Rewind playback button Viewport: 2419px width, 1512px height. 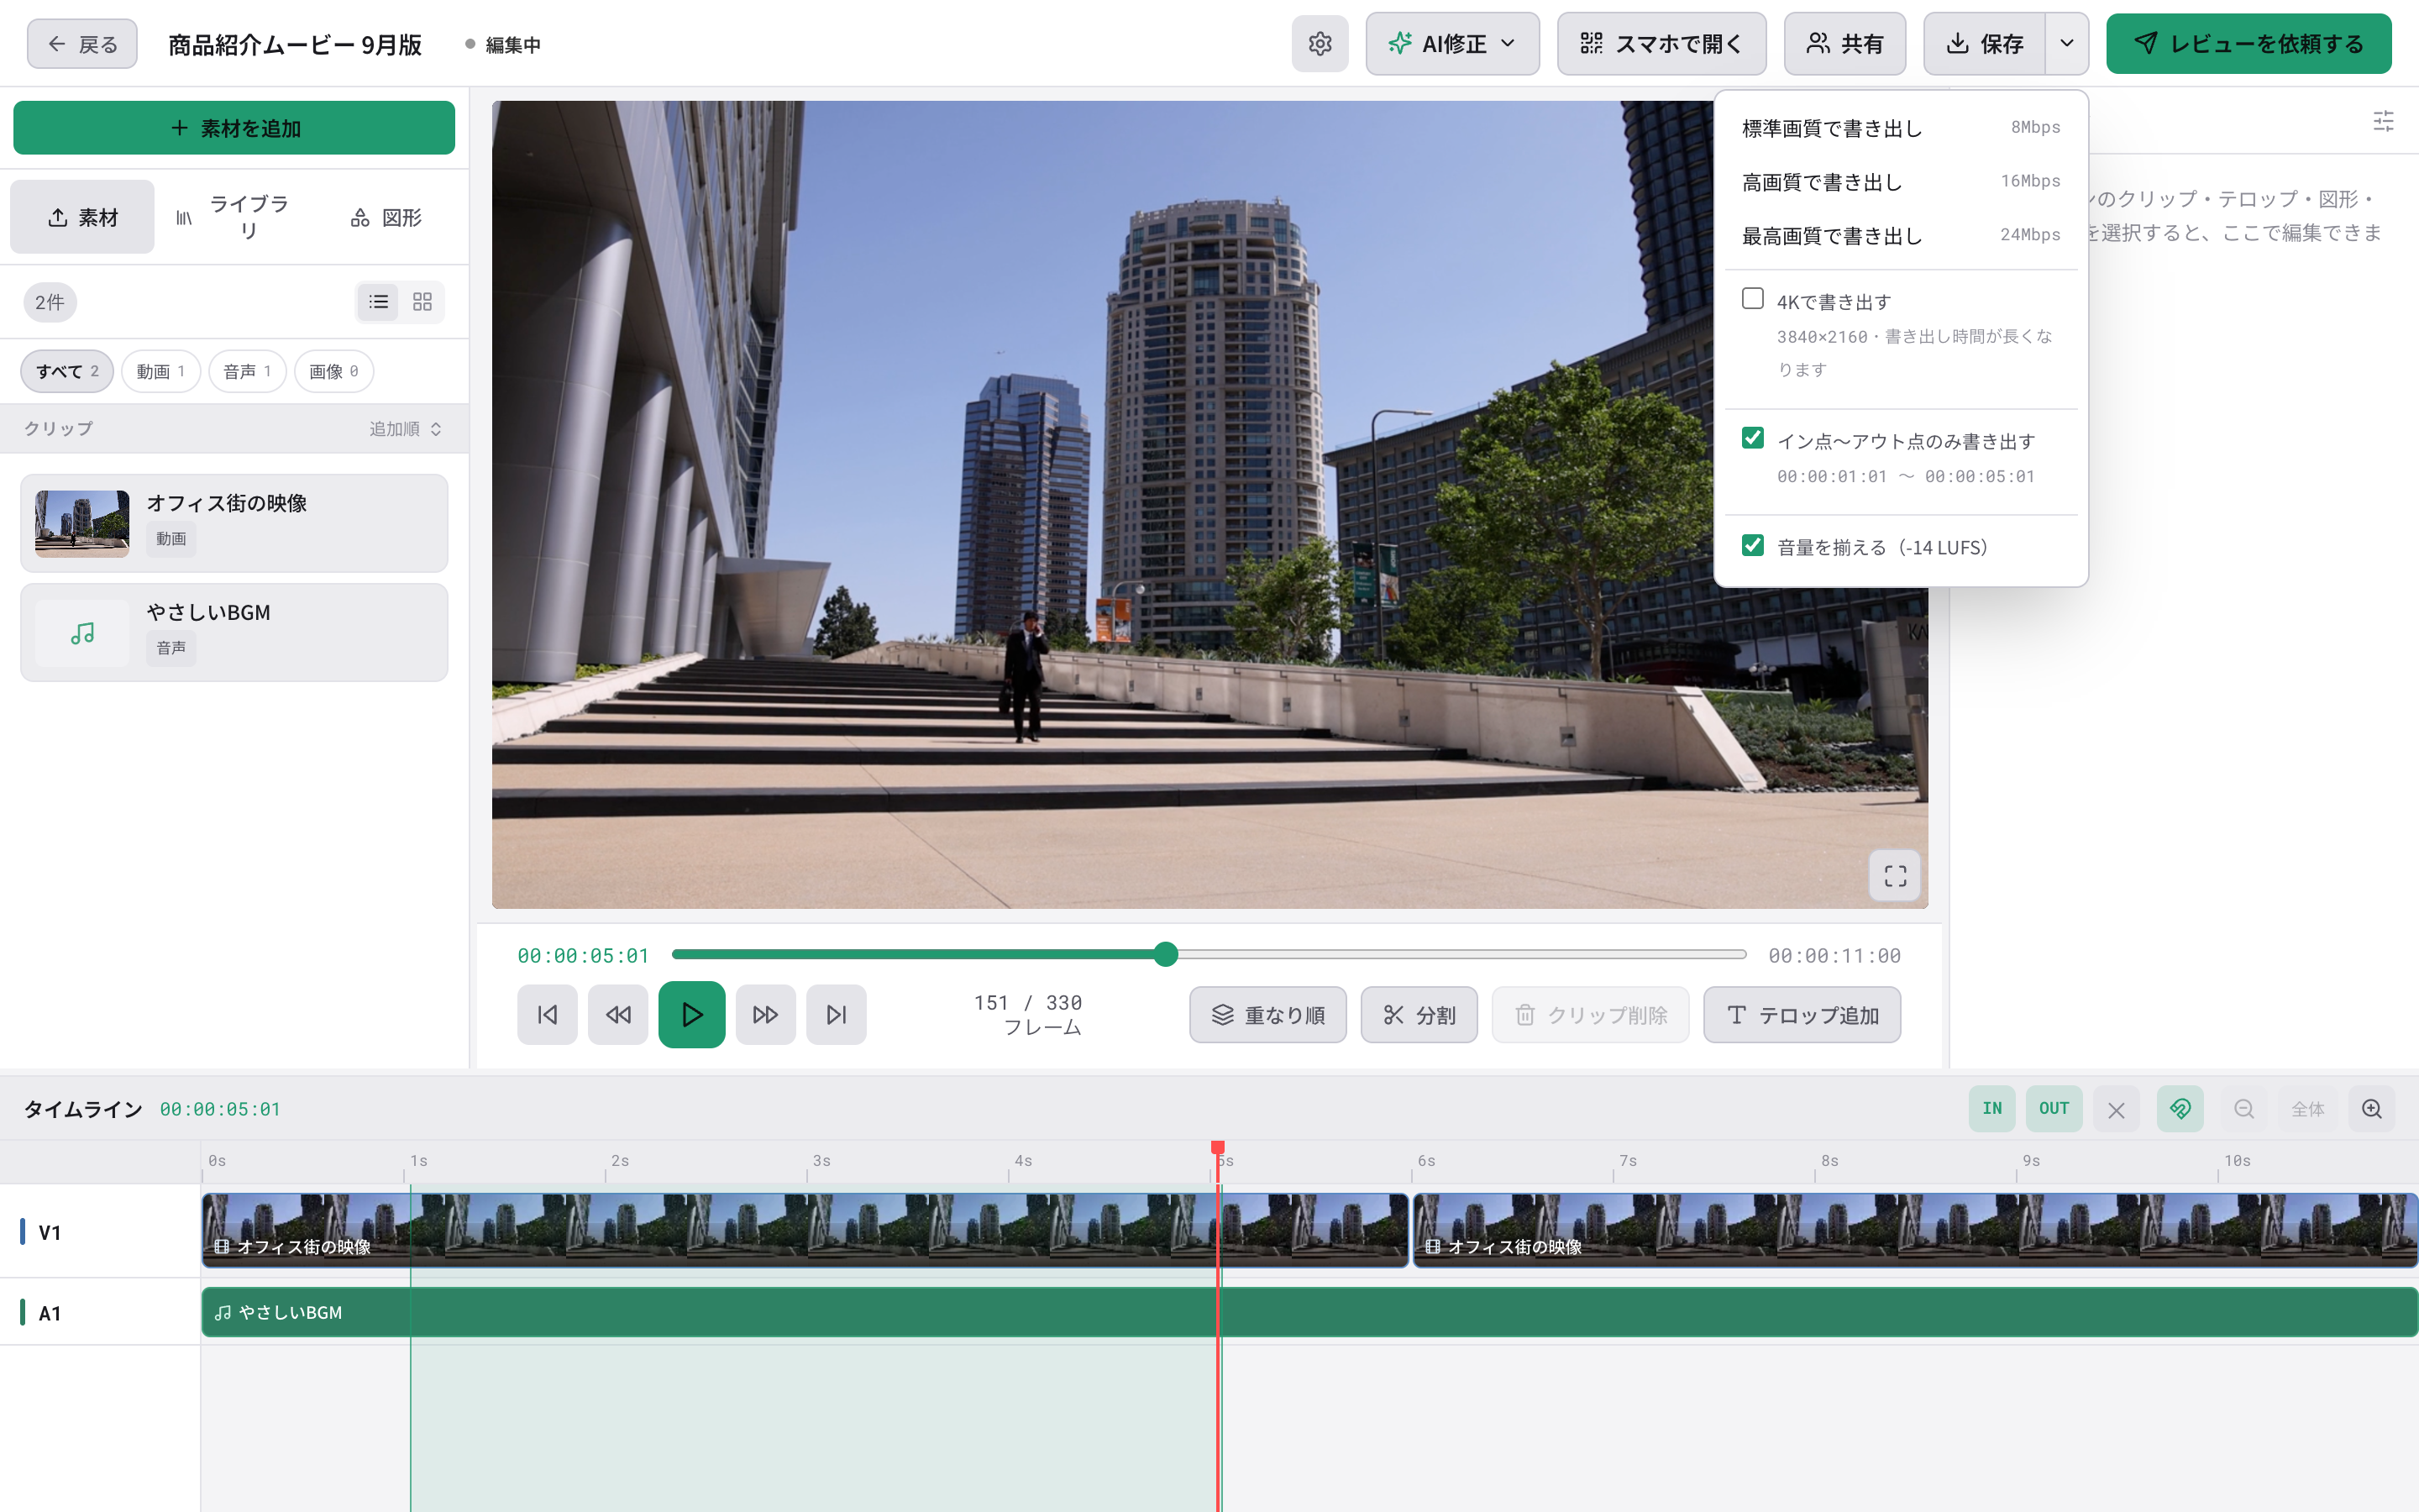(x=617, y=1015)
